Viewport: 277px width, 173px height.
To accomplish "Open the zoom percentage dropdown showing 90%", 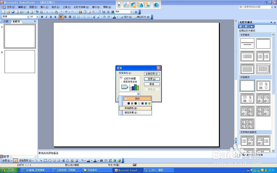I will (x=131, y=12).
